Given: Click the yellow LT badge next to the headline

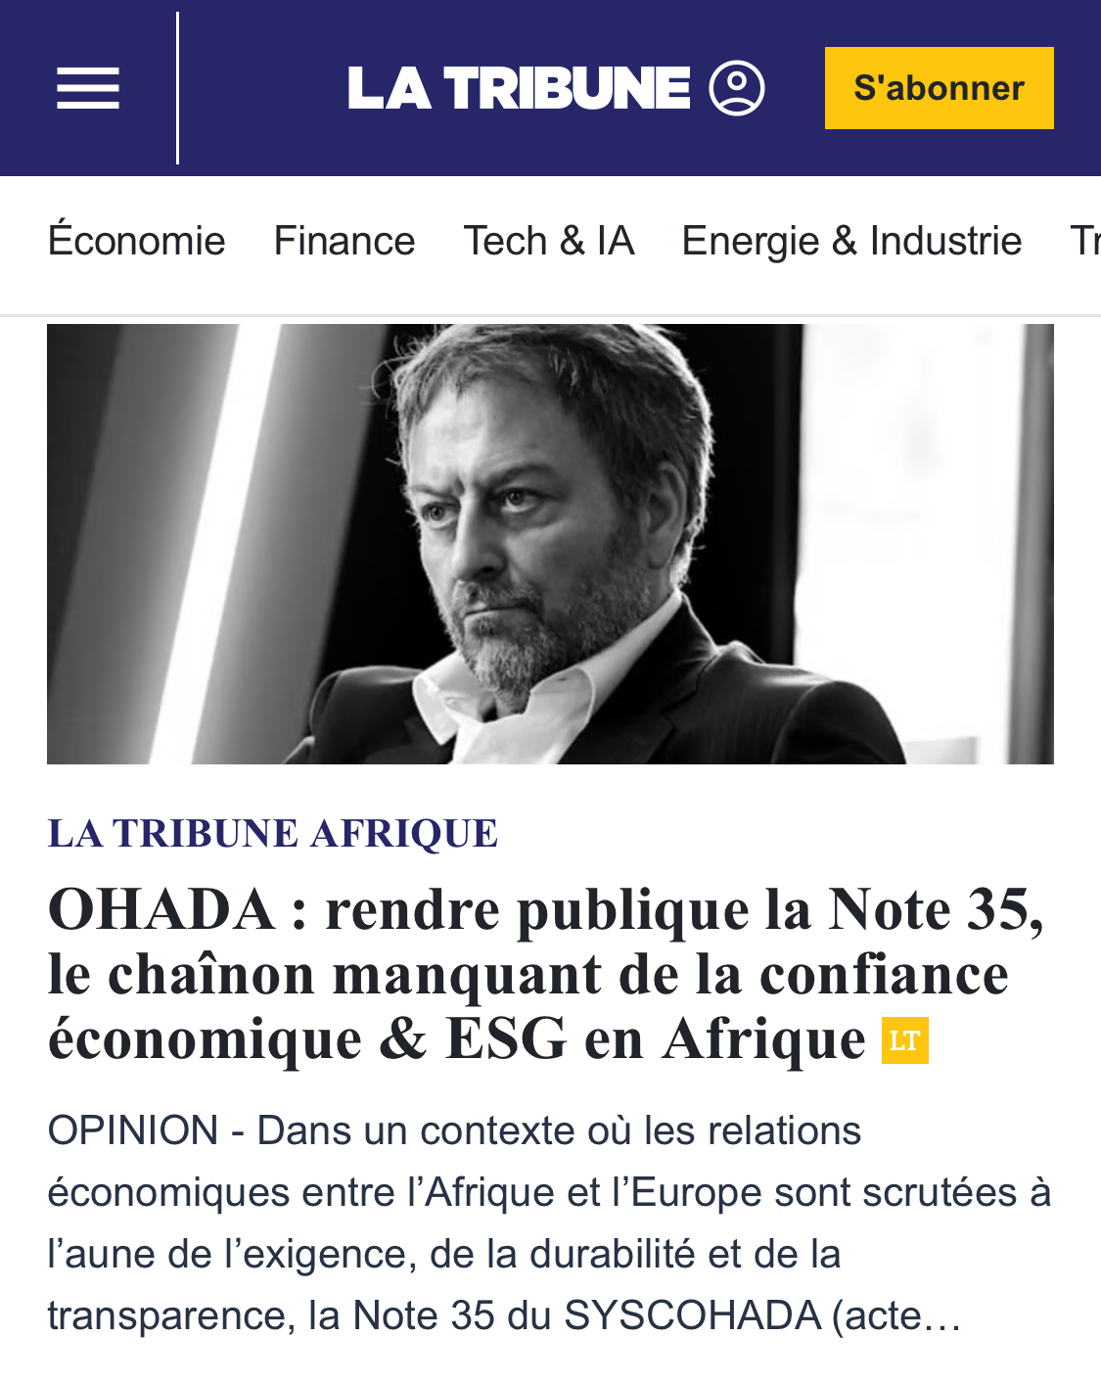Looking at the screenshot, I should pyautogui.click(x=905, y=1041).
